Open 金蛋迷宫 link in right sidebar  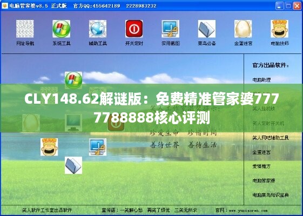[x=261, y=152]
